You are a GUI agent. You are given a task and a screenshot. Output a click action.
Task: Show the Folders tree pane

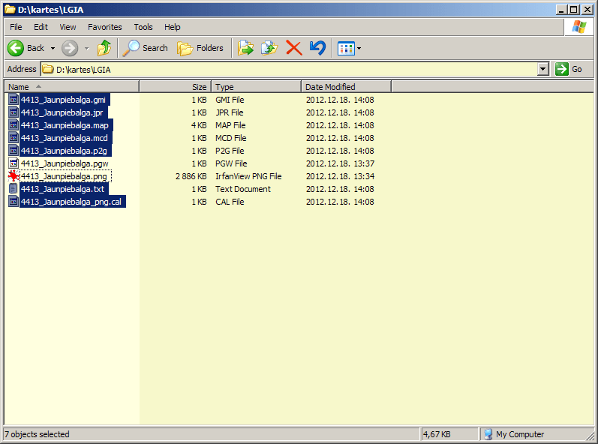pos(200,49)
